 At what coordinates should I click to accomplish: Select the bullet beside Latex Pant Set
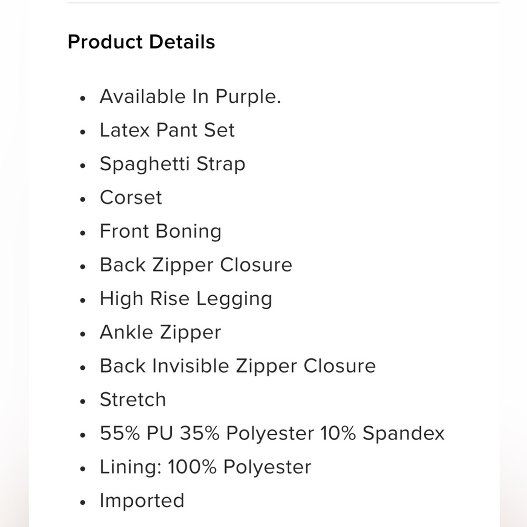point(82,132)
